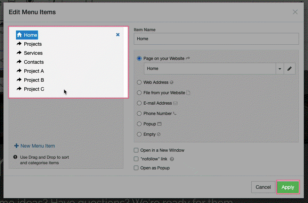Add a New Menu Item

point(34,146)
